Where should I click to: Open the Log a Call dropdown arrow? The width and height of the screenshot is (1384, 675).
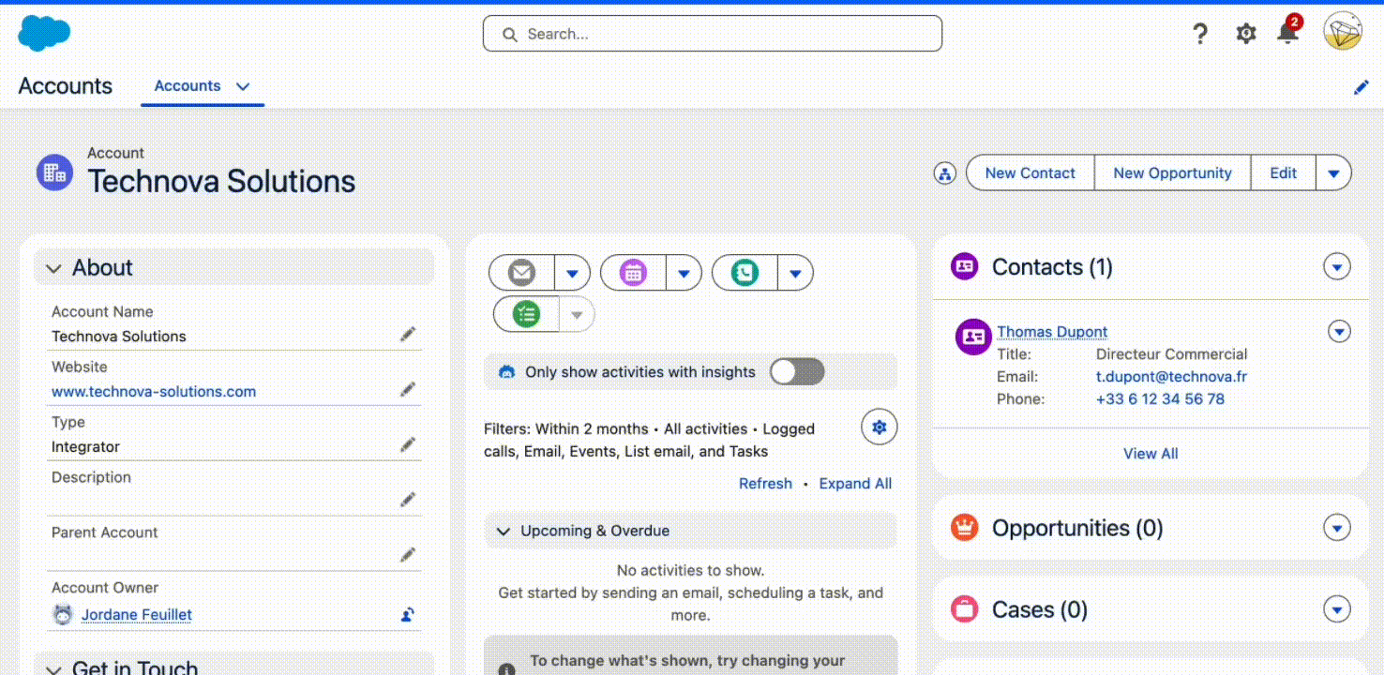coord(795,274)
